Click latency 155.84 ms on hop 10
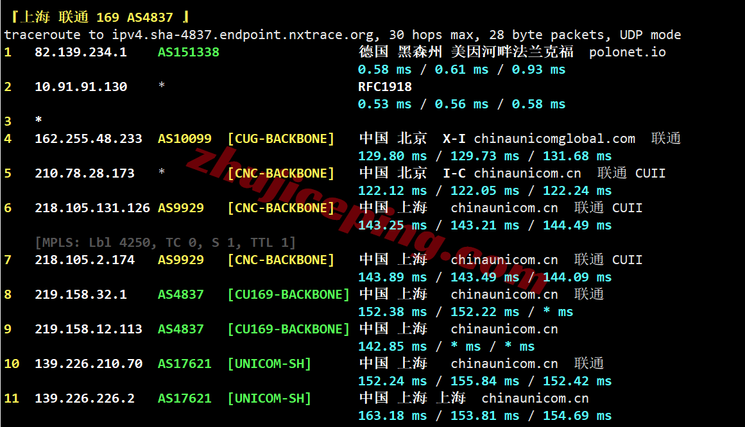This screenshot has height=427, width=745. coord(484,381)
